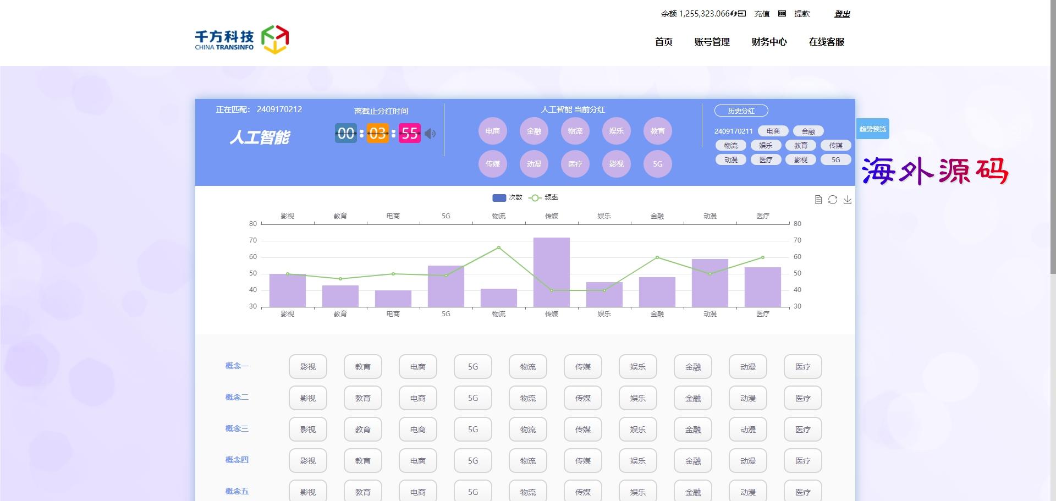The image size is (1056, 501).
Task: Click the China Transinfo logo
Action: point(242,40)
